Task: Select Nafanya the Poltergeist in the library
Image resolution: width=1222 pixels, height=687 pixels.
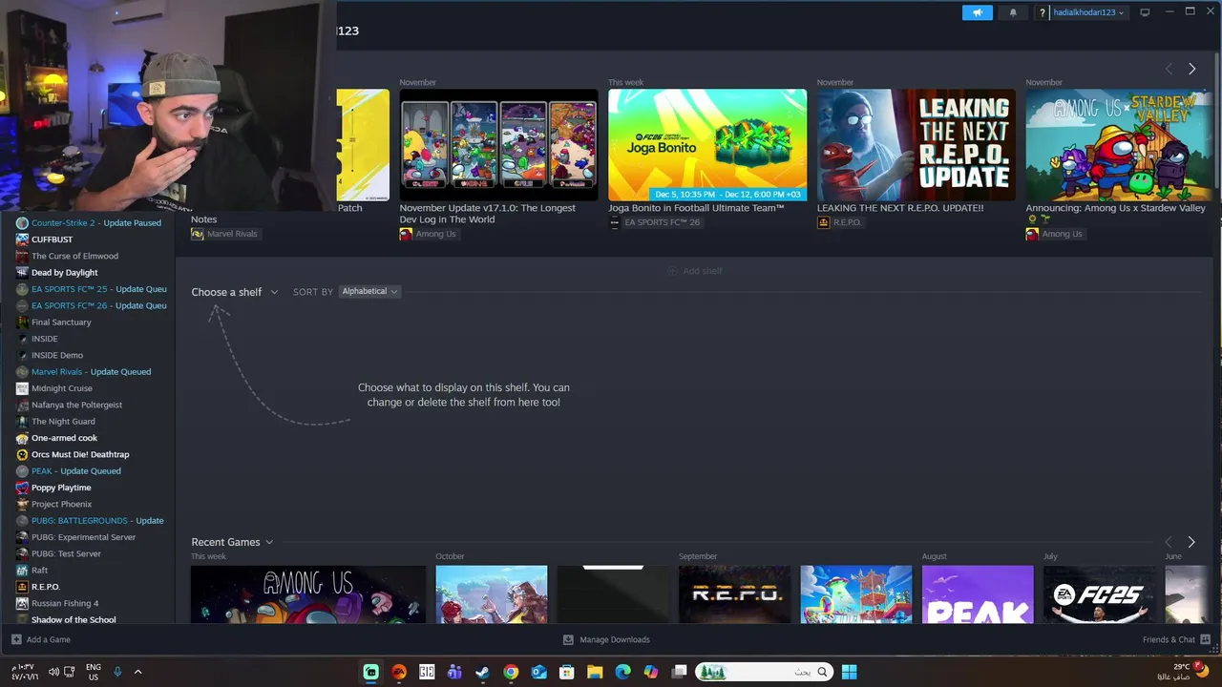Action: (x=76, y=405)
